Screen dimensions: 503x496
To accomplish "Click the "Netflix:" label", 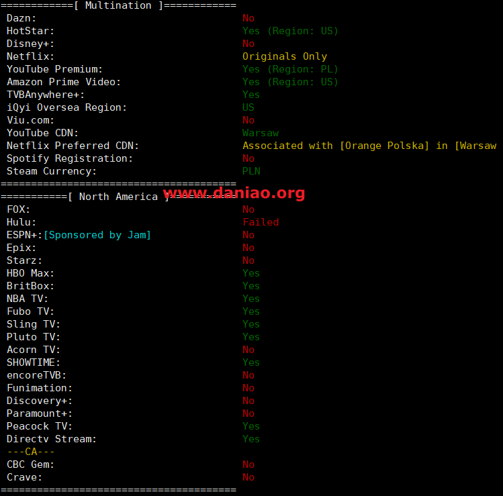I will pyautogui.click(x=30, y=57).
